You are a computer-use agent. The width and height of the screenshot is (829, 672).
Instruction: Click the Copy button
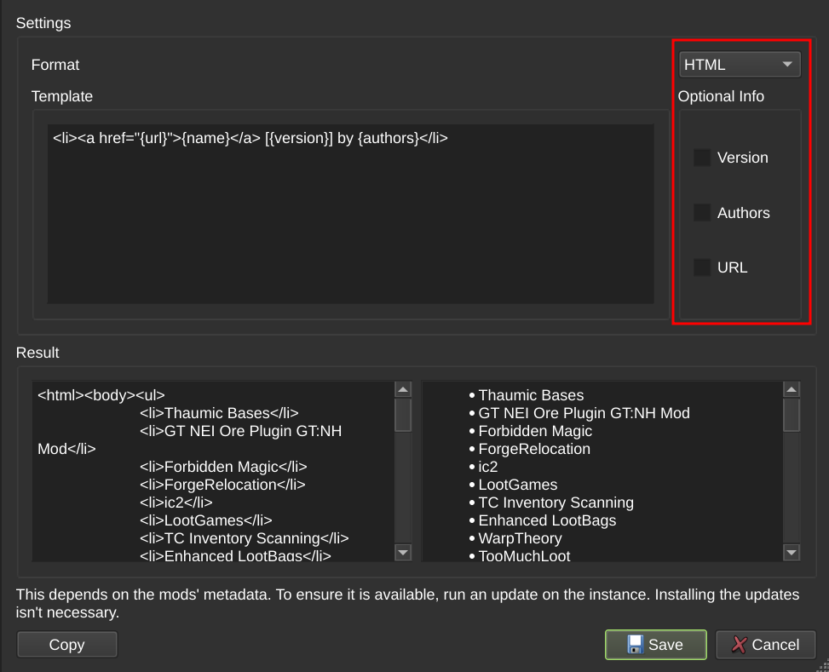(x=66, y=644)
